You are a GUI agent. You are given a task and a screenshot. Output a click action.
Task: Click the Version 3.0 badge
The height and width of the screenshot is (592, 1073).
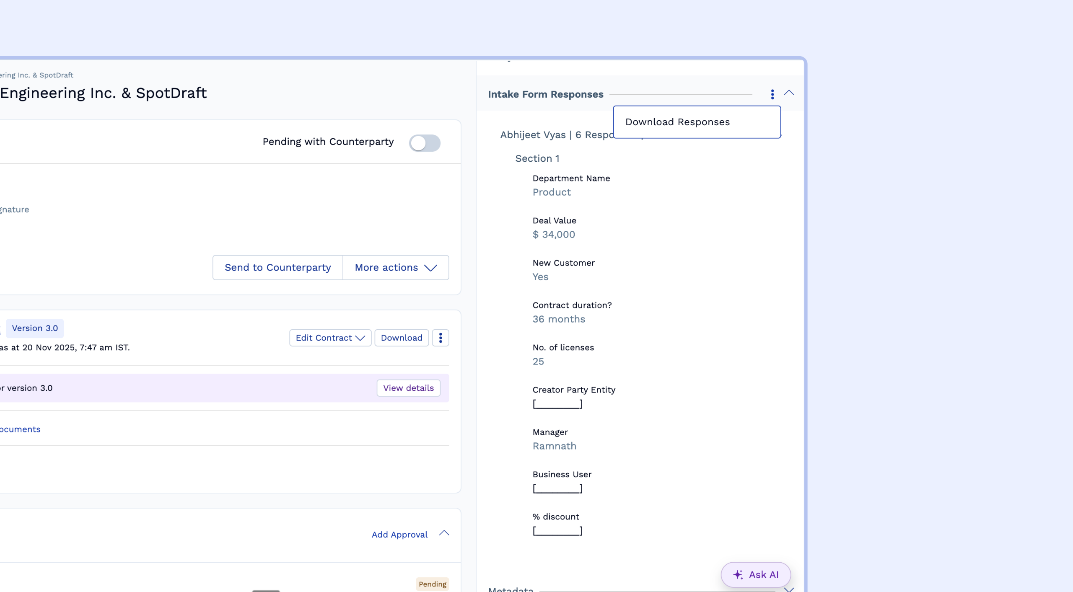click(x=35, y=328)
